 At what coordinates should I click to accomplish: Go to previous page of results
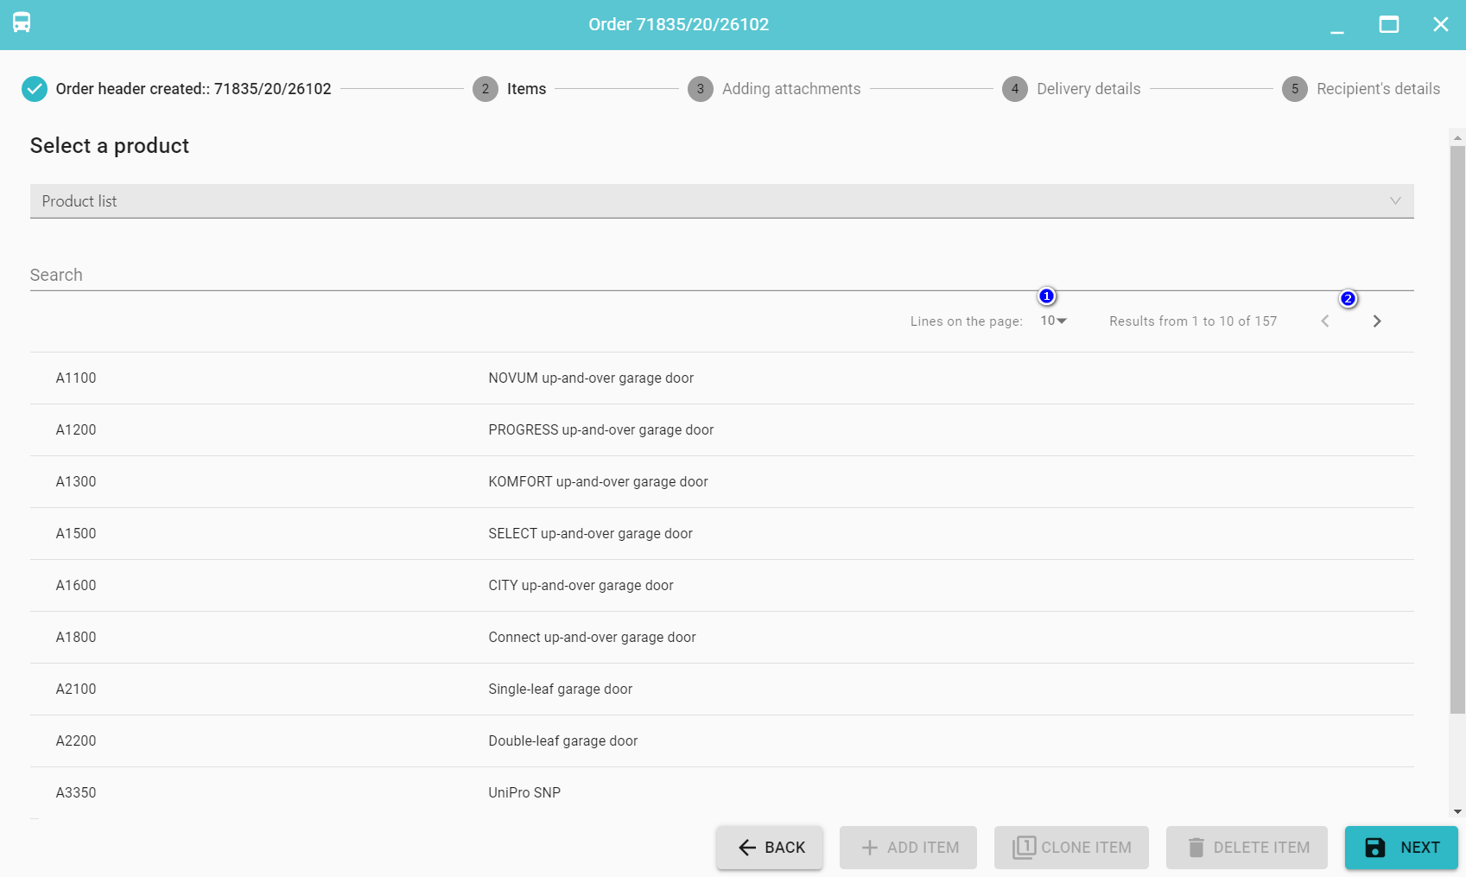click(x=1324, y=321)
